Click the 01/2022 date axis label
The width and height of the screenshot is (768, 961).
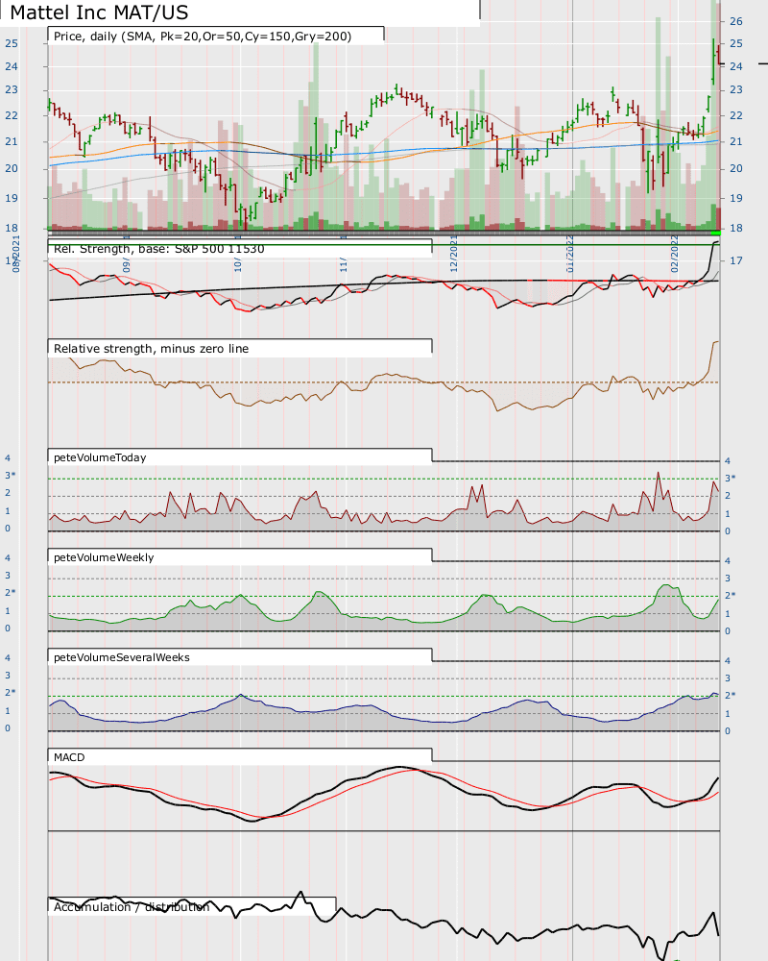[x=570, y=253]
